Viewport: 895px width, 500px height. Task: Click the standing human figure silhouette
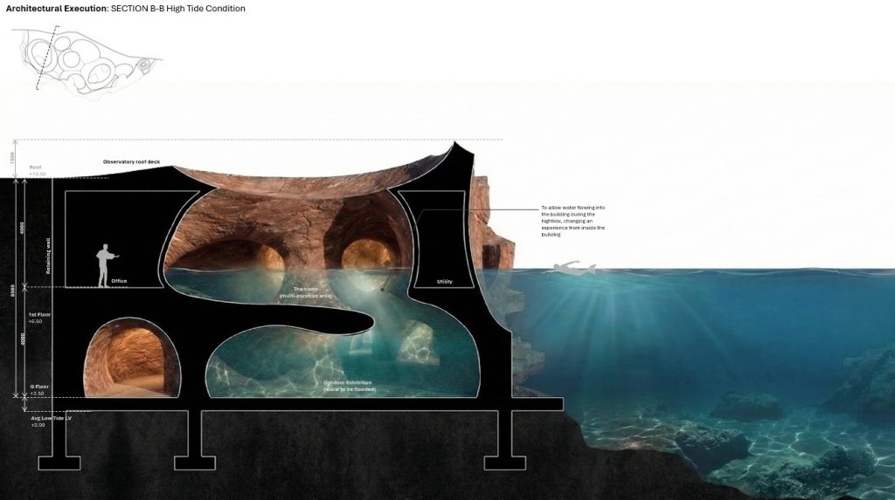tap(106, 264)
